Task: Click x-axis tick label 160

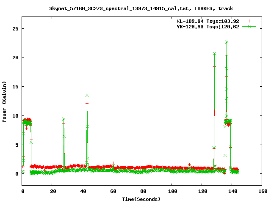Action: point(263,191)
